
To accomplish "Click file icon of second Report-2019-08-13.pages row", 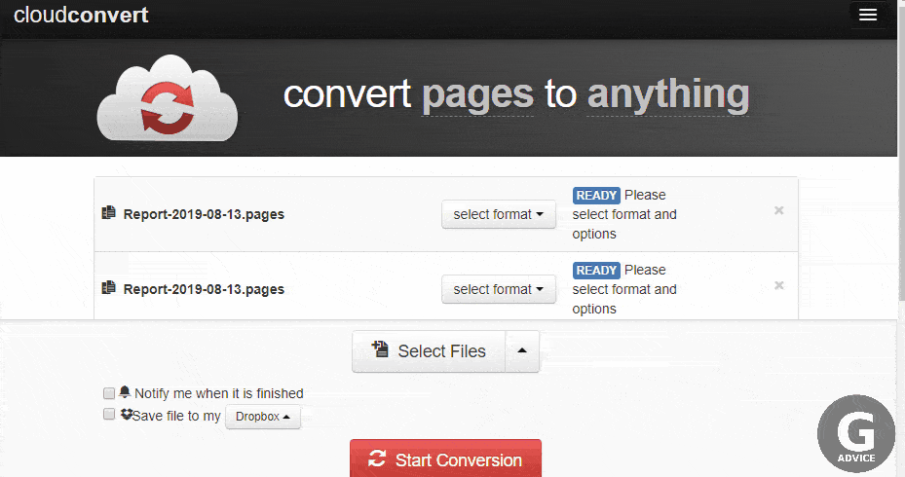I will point(108,287).
